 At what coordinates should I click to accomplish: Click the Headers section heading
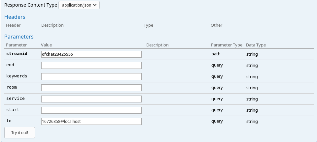[x=15, y=17]
